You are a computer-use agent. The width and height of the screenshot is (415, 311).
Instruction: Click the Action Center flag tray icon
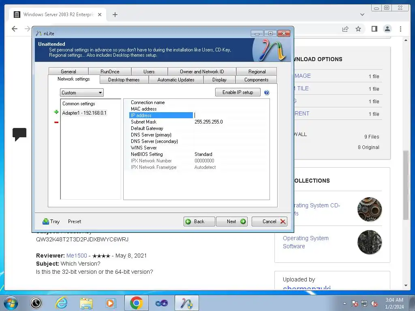point(354,303)
